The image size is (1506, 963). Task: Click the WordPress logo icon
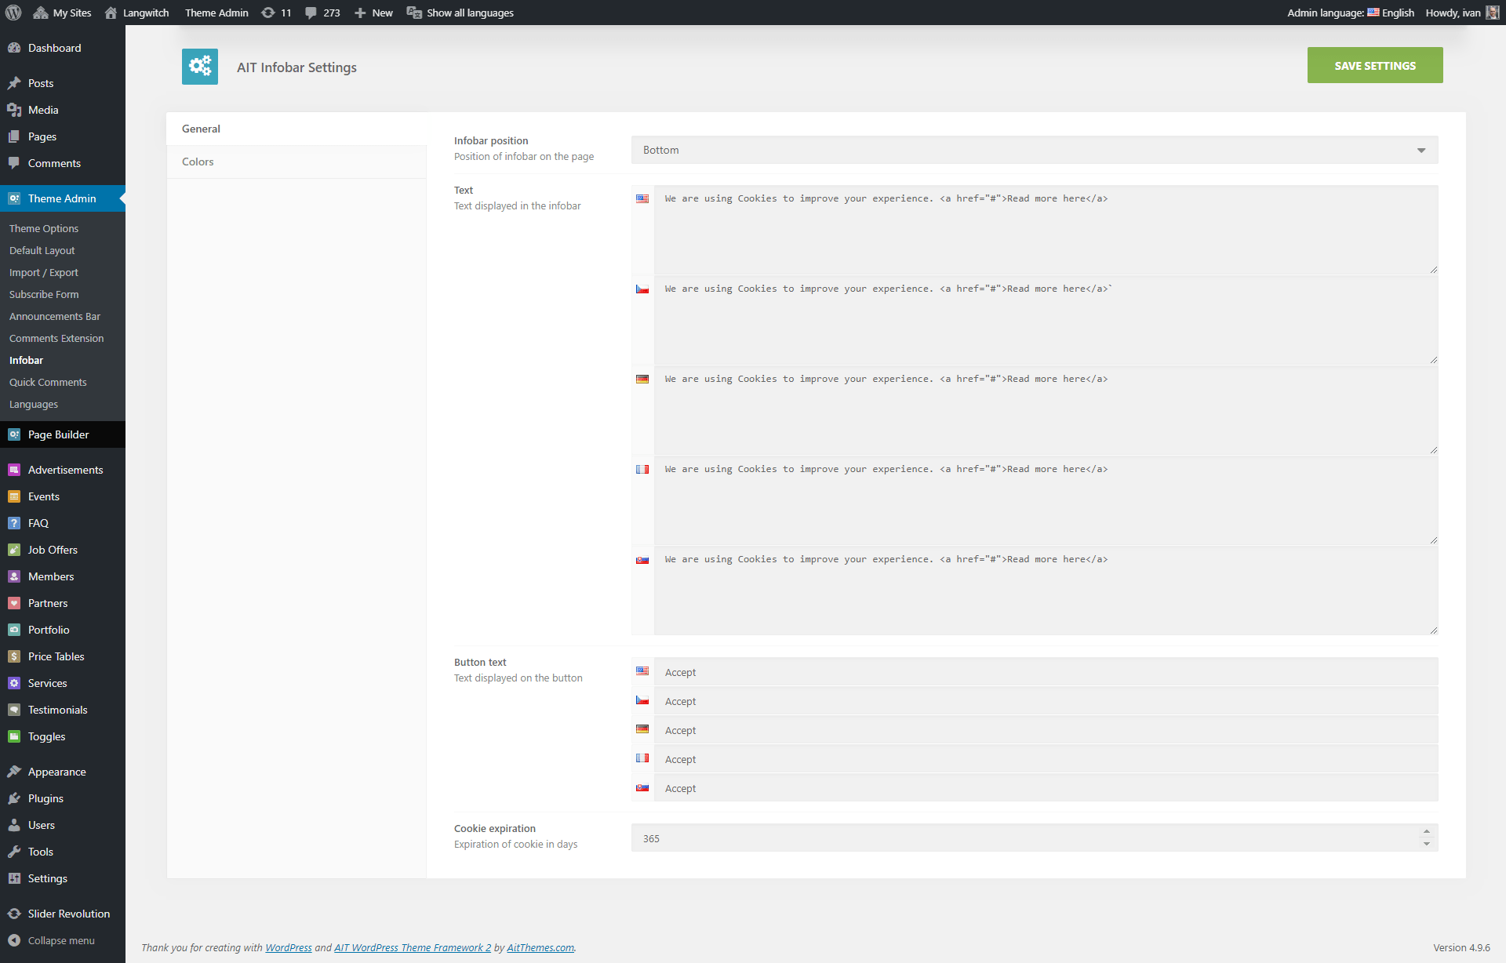13,13
